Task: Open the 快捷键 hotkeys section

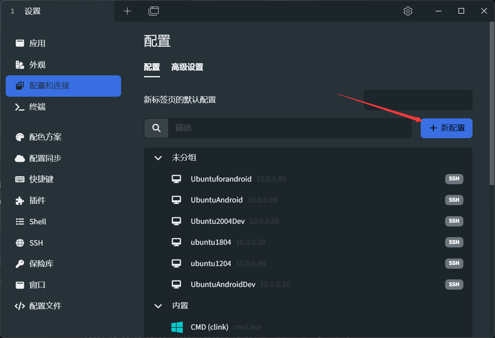Action: (63, 179)
